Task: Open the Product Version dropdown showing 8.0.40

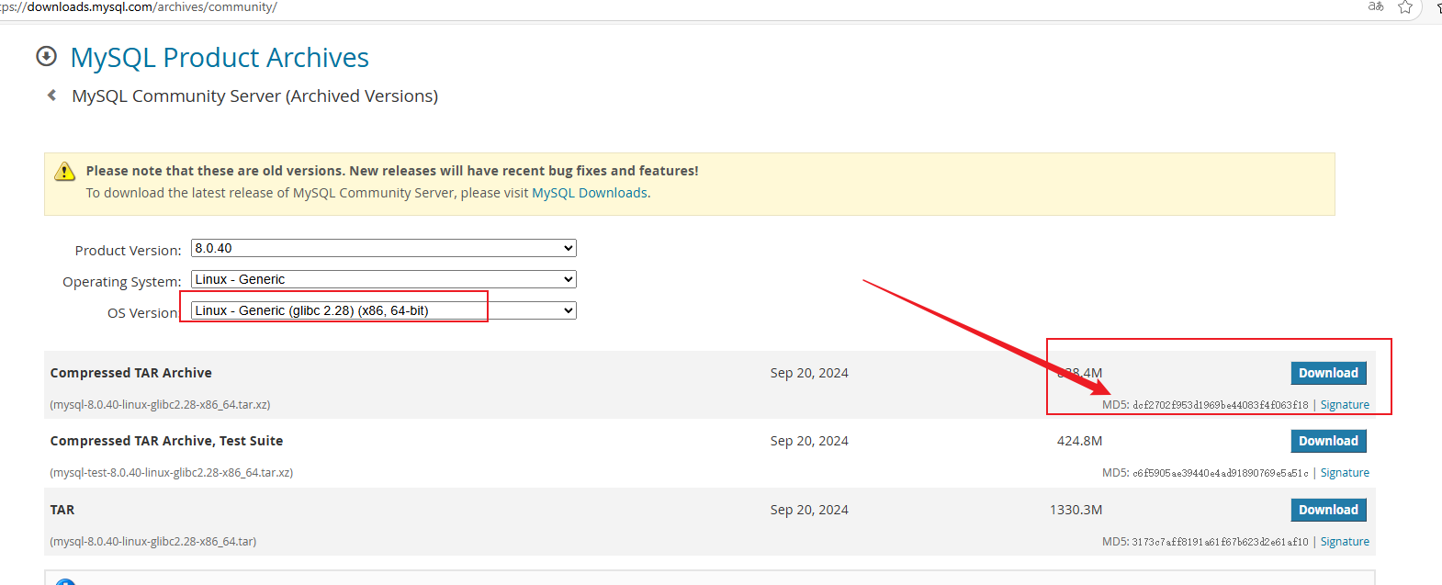Action: 384,248
